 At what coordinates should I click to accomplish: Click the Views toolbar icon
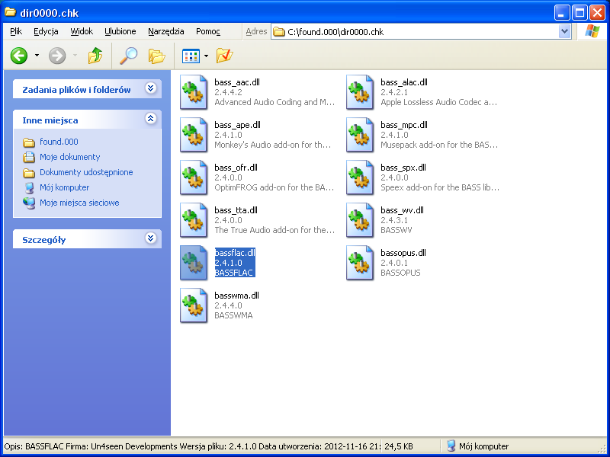pyautogui.click(x=191, y=56)
